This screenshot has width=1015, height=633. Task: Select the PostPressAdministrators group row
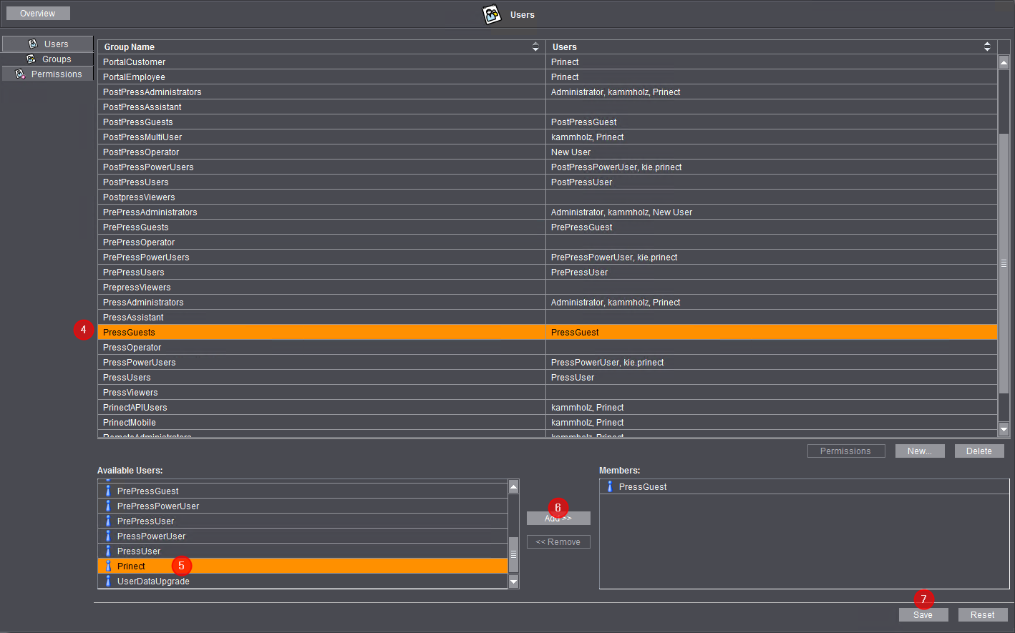coord(548,92)
